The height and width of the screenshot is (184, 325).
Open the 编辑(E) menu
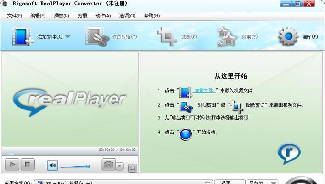38,16
